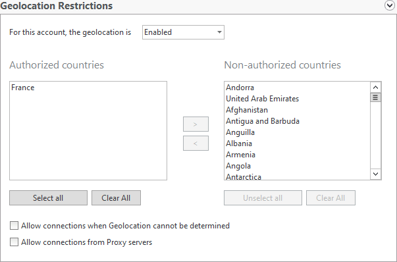
Task: Click Clear All under Authorized countries
Action: (x=116, y=197)
